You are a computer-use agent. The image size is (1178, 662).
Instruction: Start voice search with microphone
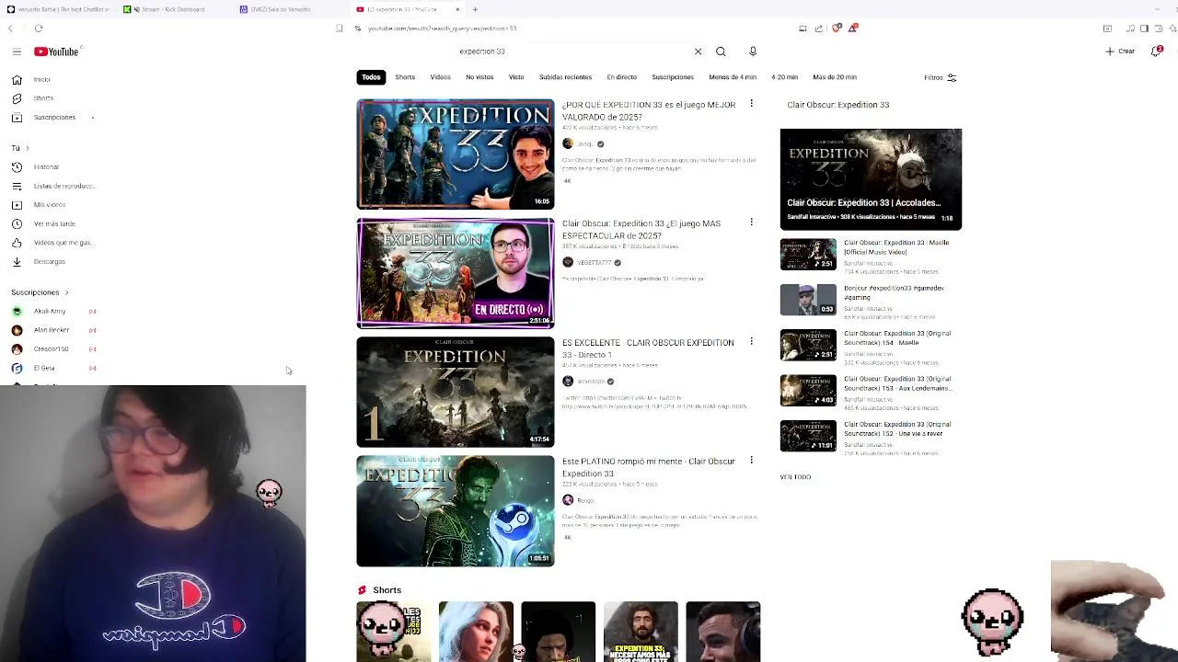(753, 51)
